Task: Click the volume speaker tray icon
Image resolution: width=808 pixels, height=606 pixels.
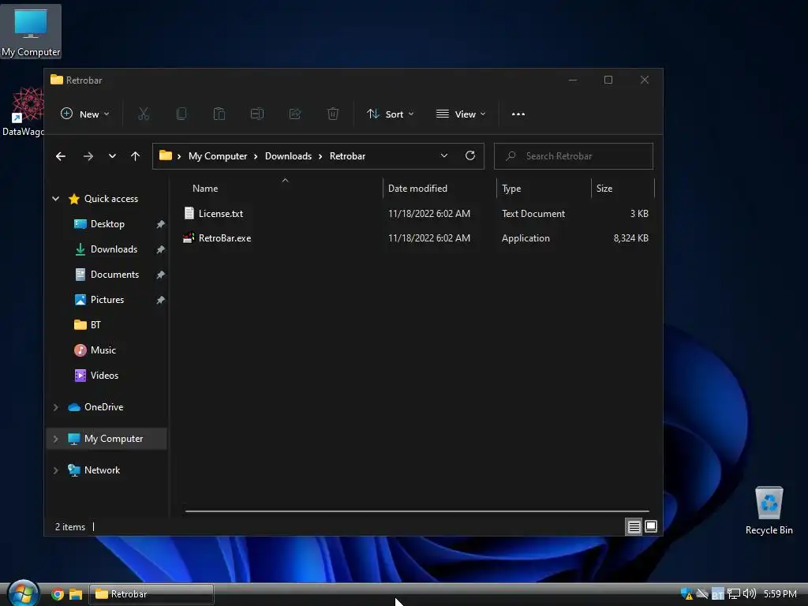Action: (750, 593)
